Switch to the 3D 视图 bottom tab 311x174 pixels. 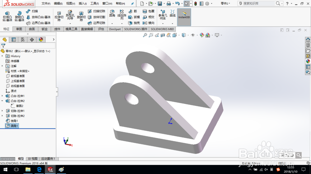coord(33,159)
